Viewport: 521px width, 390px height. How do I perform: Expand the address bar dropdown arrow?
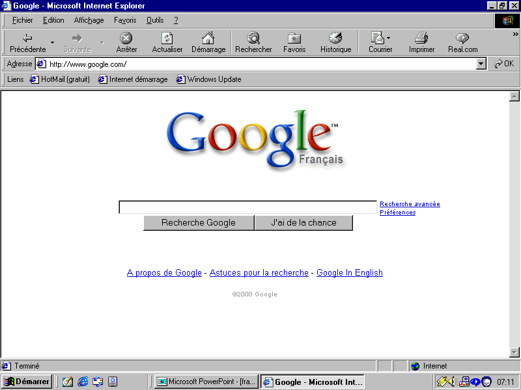click(481, 64)
